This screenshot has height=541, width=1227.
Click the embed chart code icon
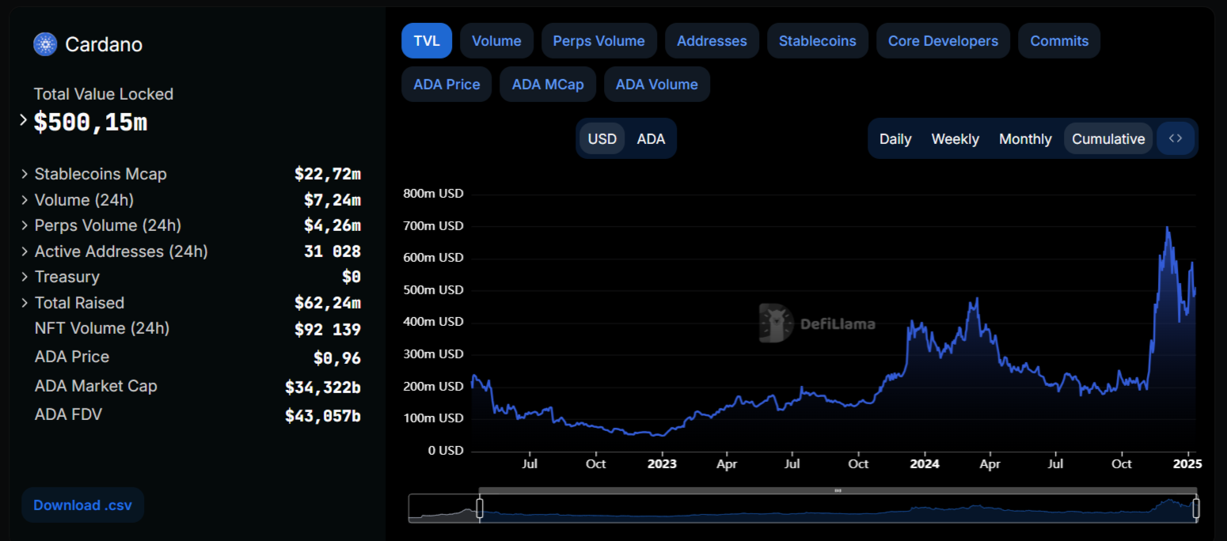click(1176, 138)
